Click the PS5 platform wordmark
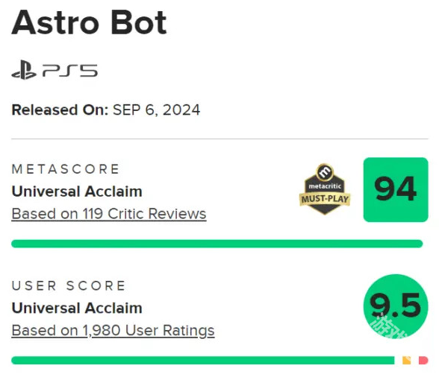The height and width of the screenshot is (377, 439). click(70, 70)
